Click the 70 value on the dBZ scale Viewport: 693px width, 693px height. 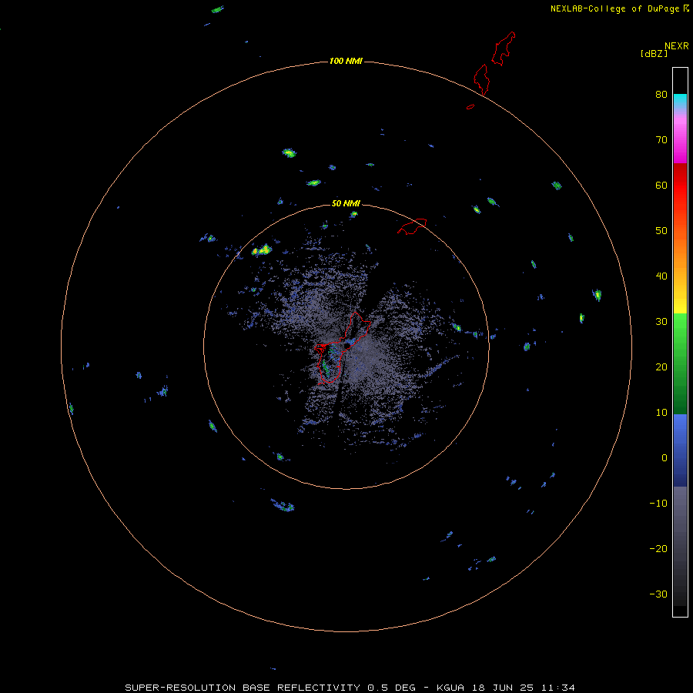[661, 139]
